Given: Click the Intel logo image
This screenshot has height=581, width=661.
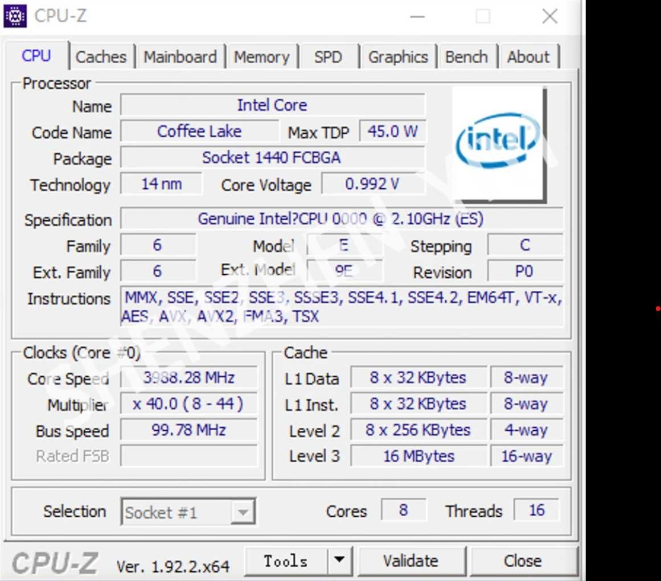Looking at the screenshot, I should tap(499, 144).
